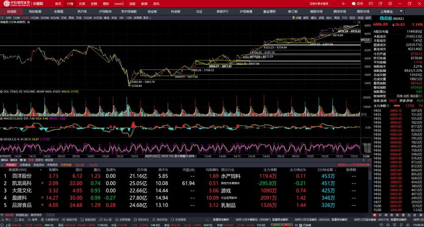Viewport: 424px width, 227px height.
Task: Switch to 资金流向 tab
Action: pyautogui.click(x=38, y=164)
